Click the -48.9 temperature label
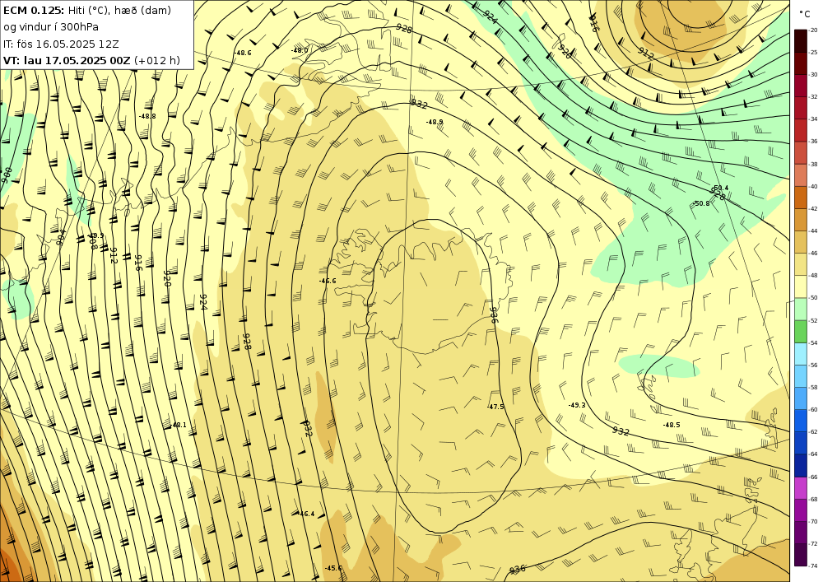The height and width of the screenshot is (582, 823). point(435,122)
